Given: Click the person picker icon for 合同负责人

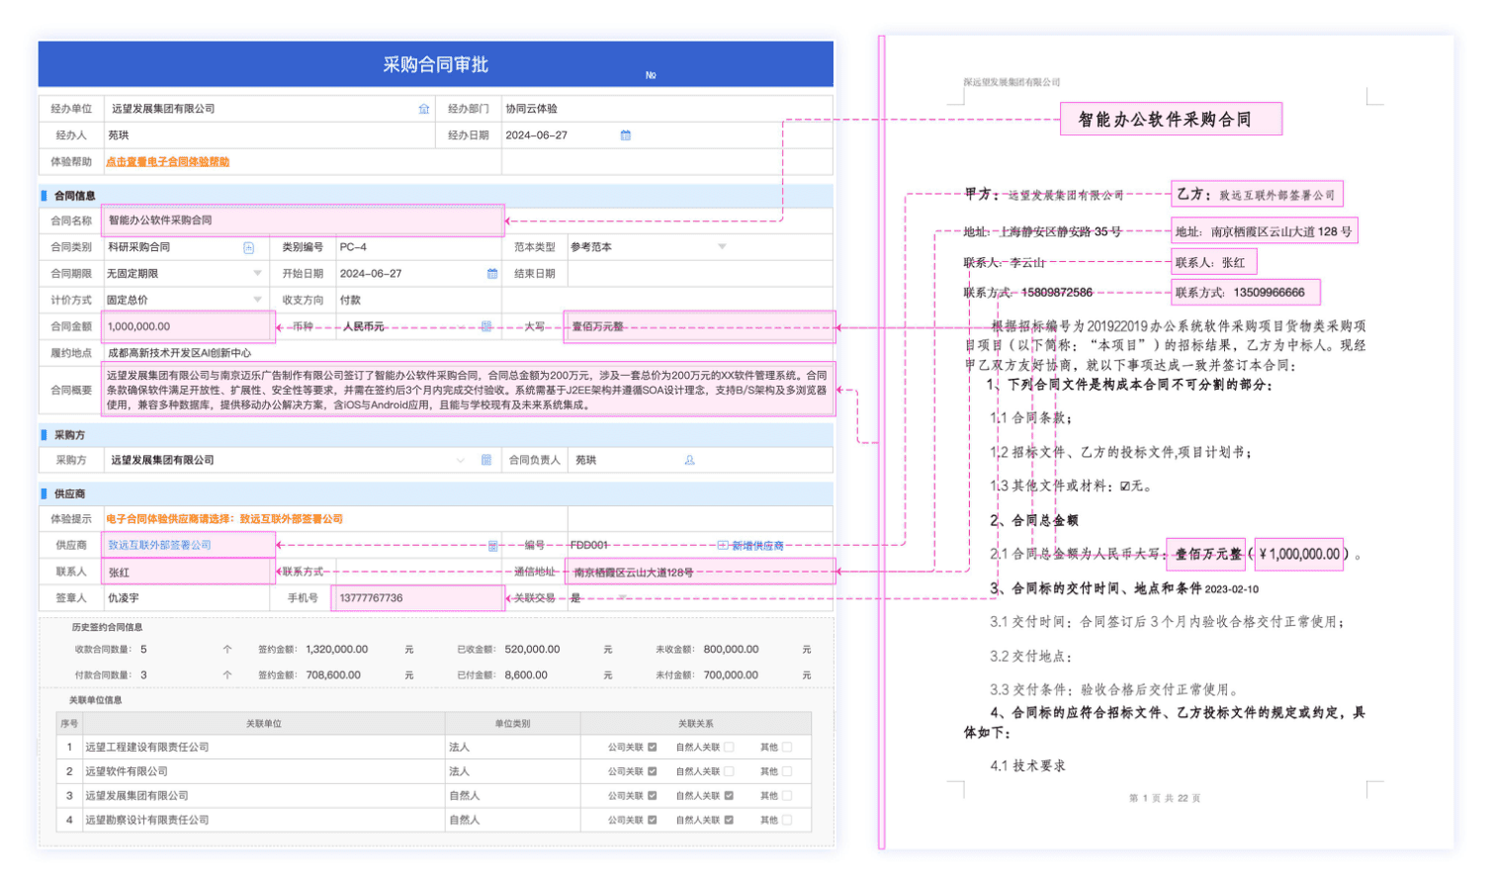Looking at the screenshot, I should [x=689, y=460].
